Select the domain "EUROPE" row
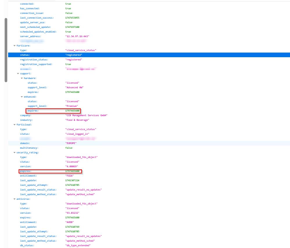Image resolution: width=290 pixels, height=248 pixels. coord(149,143)
